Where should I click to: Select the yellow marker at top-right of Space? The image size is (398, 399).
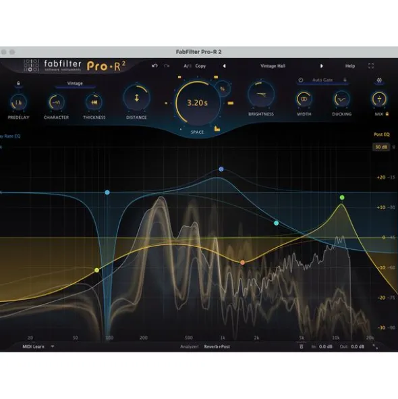(x=216, y=77)
